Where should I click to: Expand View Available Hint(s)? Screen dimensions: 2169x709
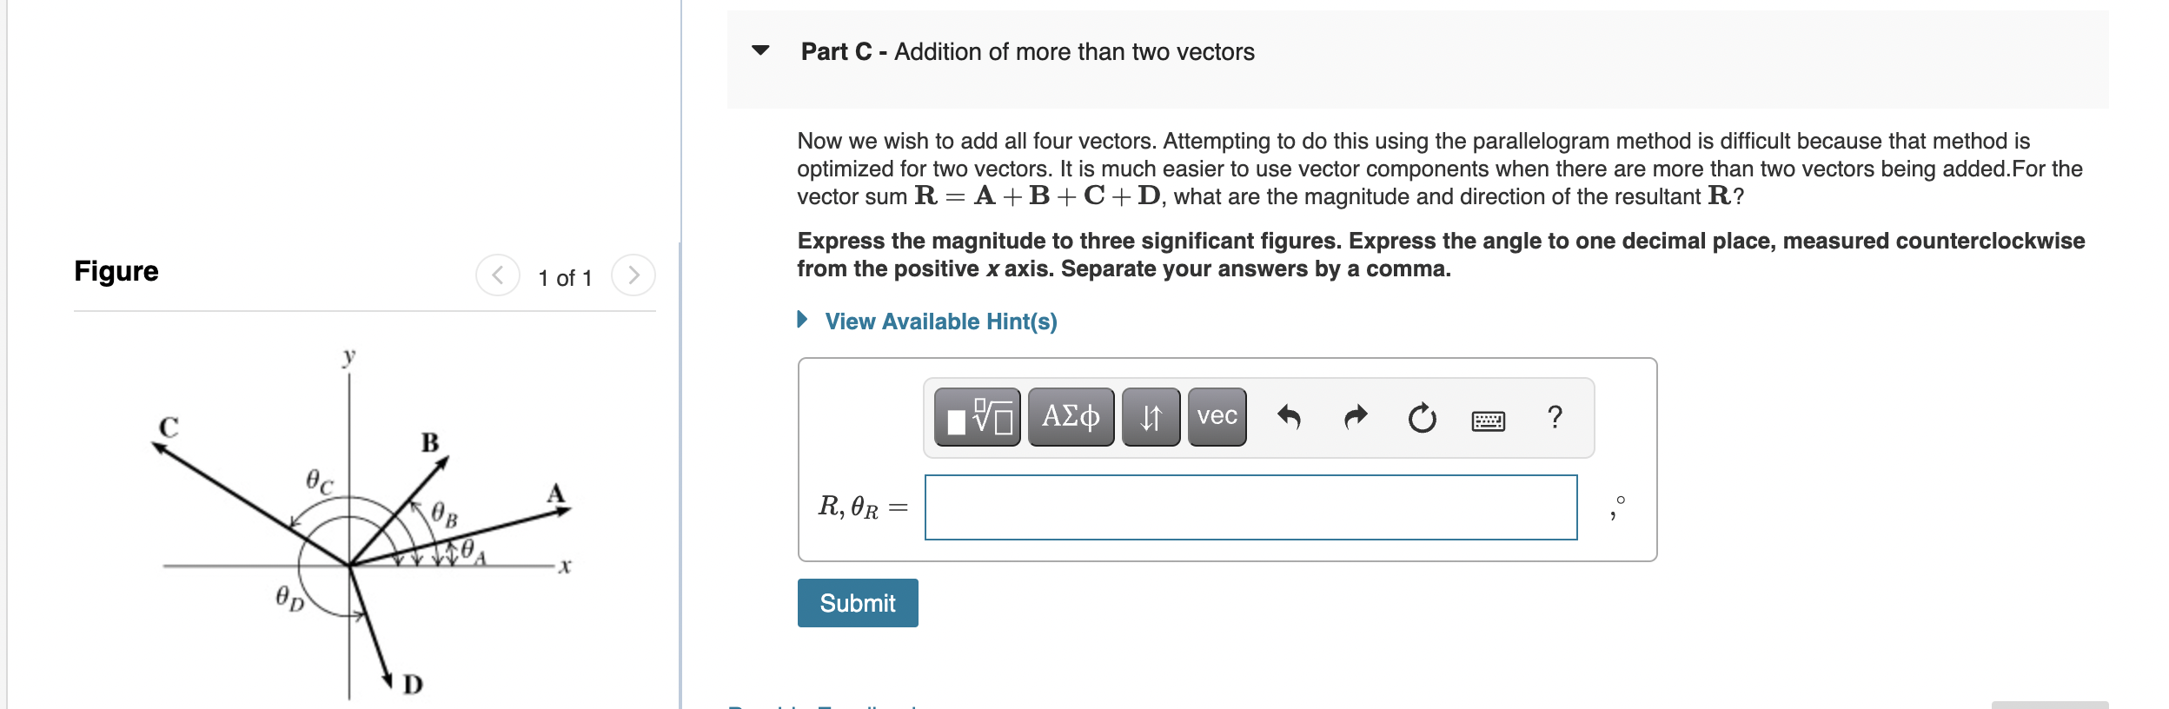pyautogui.click(x=803, y=320)
